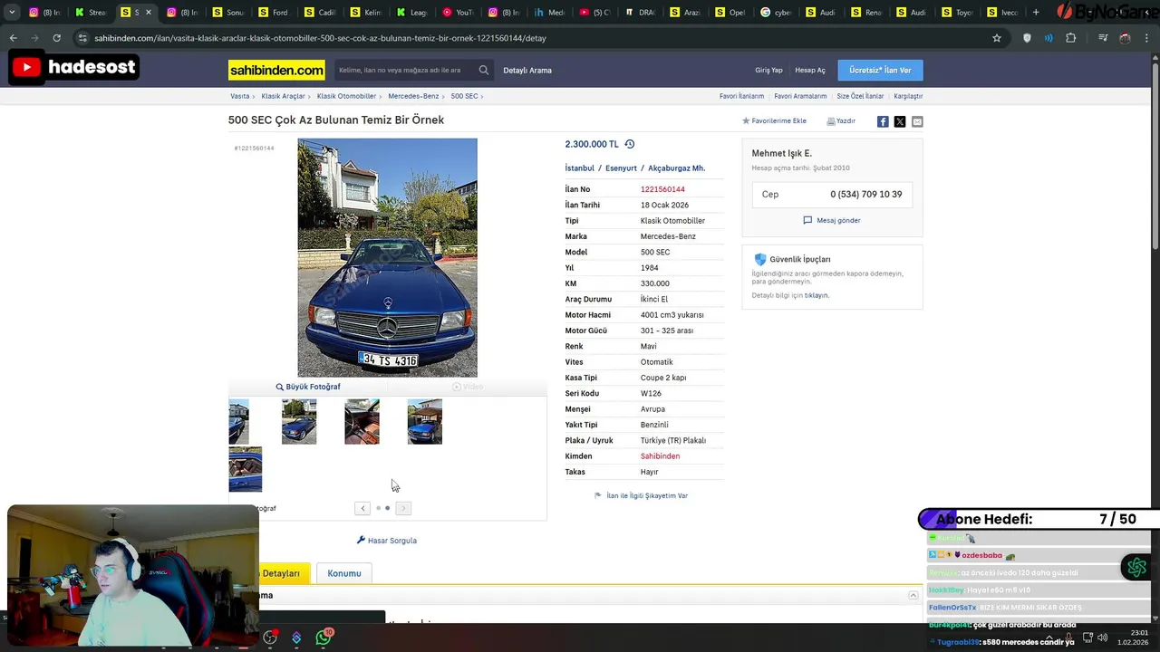Open İstanbul location link
The width and height of the screenshot is (1160, 652).
[580, 168]
